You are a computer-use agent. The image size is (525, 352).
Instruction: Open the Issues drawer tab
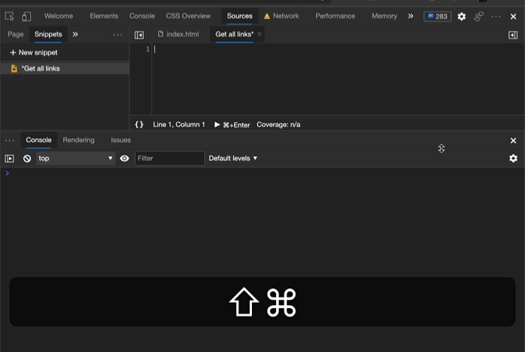pos(121,140)
